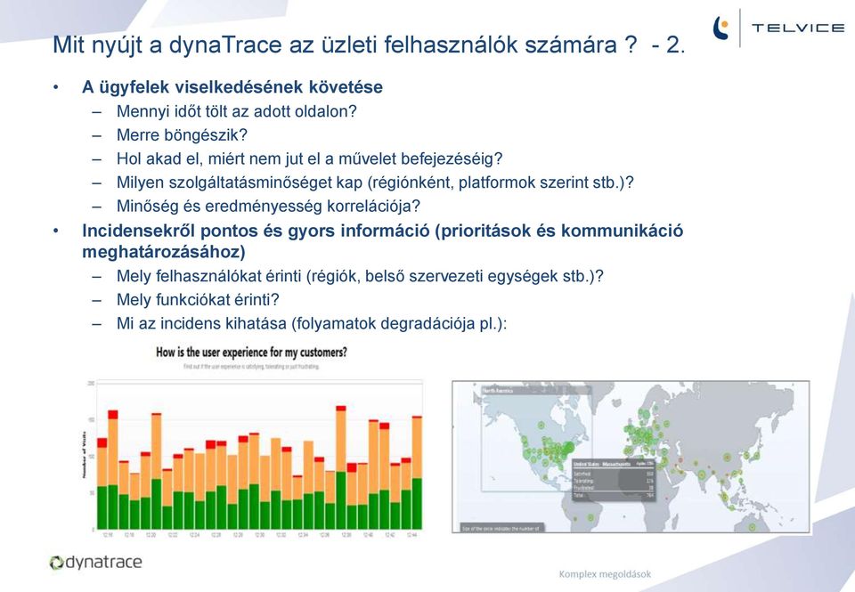The height and width of the screenshot is (592, 855).
Task: Open the stacked bar chart of visits
Action: point(252,456)
